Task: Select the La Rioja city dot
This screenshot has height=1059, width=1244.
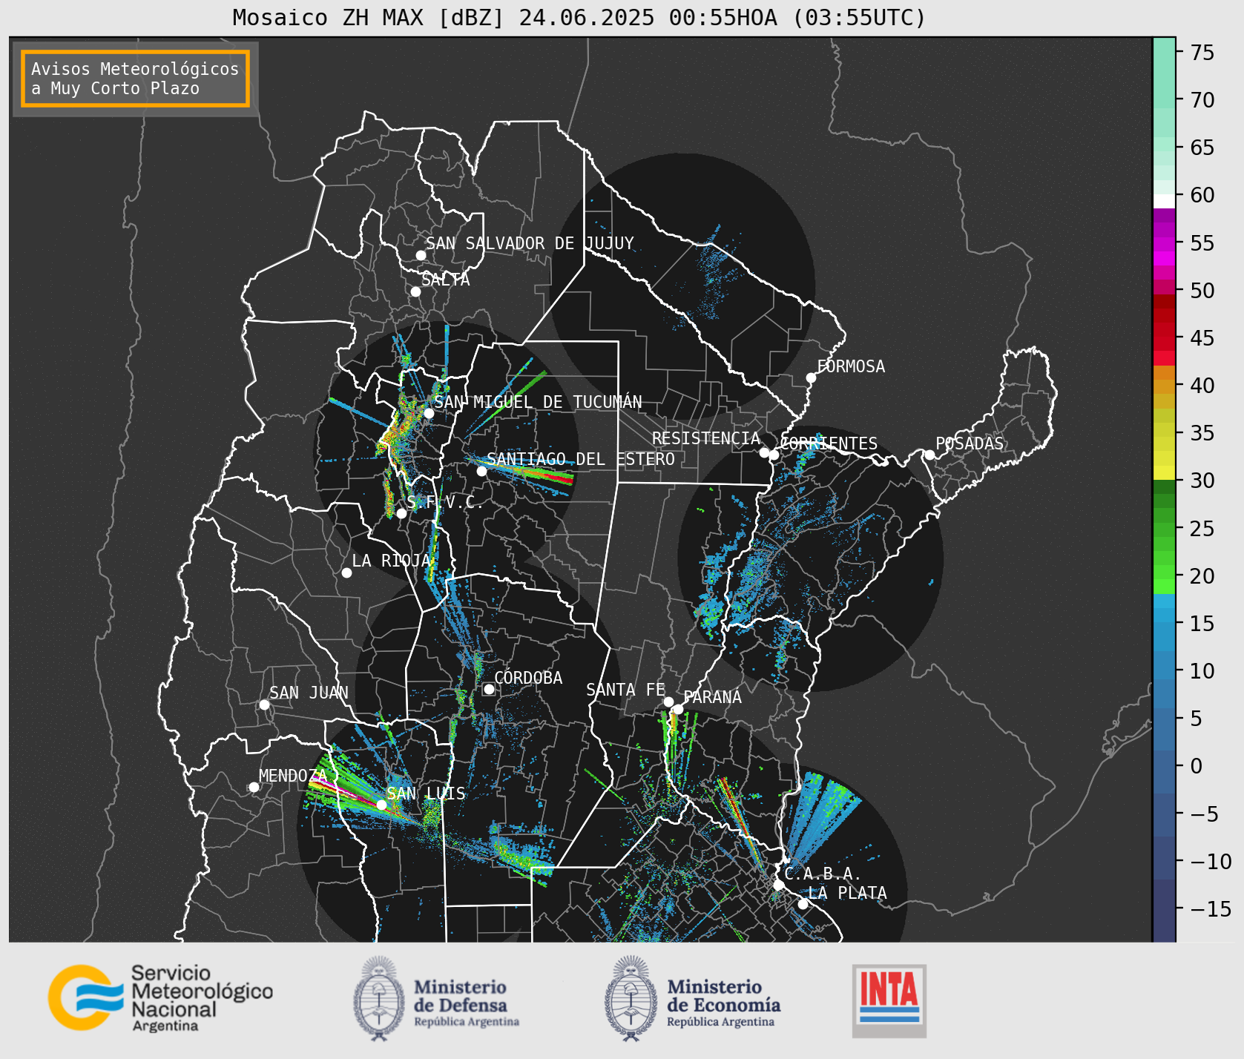Action: coord(346,573)
